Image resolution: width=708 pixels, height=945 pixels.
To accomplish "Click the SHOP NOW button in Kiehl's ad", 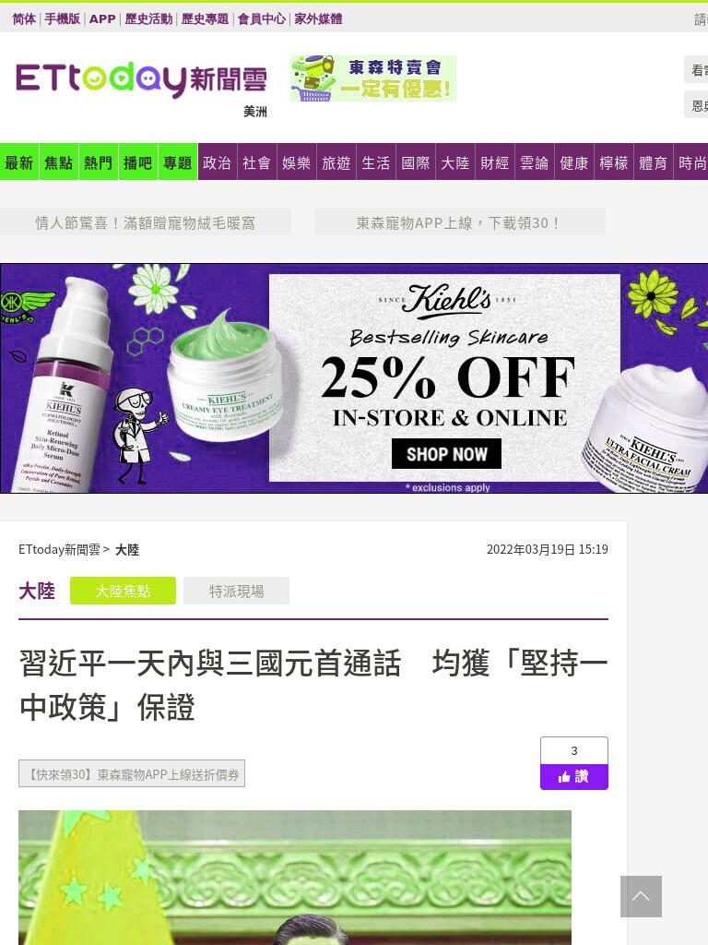I will (x=446, y=453).
